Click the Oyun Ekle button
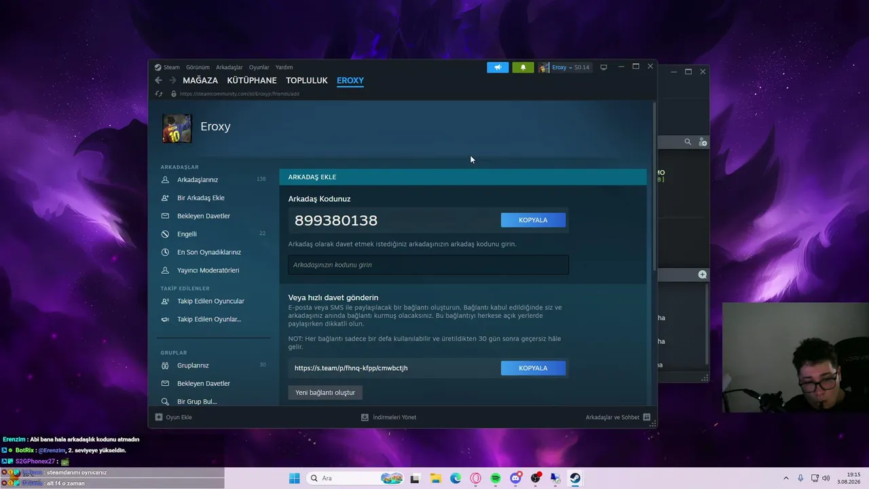Screen dimensions: 869x489 174,417
